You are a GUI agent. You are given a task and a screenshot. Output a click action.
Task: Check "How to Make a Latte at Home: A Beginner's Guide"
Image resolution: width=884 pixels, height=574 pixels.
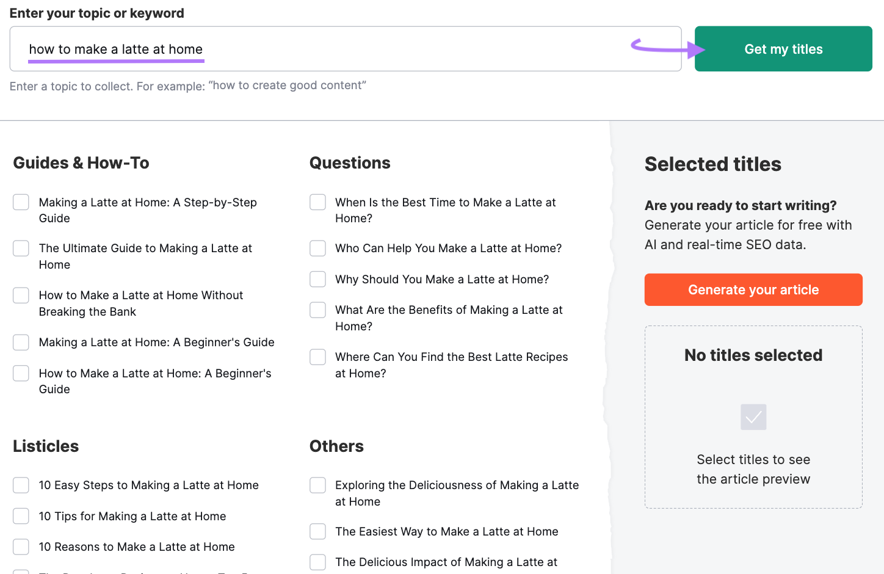point(20,372)
